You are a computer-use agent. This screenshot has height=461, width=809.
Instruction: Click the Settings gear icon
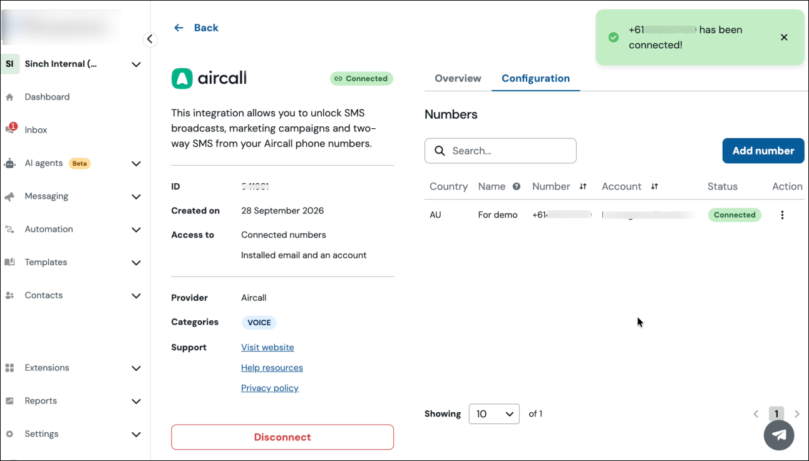coord(9,434)
